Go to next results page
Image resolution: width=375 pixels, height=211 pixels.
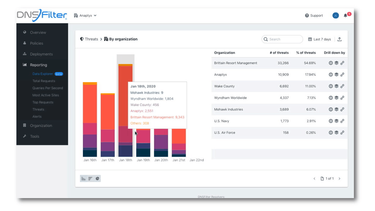(x=340, y=178)
